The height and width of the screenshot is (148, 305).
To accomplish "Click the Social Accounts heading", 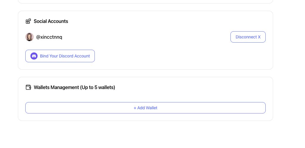I will [51, 21].
